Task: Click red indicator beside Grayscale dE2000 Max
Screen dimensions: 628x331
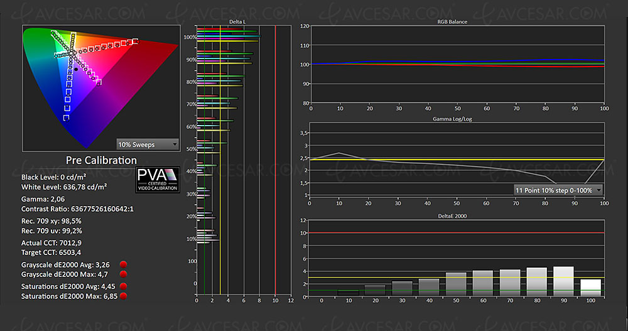Action: (x=124, y=274)
